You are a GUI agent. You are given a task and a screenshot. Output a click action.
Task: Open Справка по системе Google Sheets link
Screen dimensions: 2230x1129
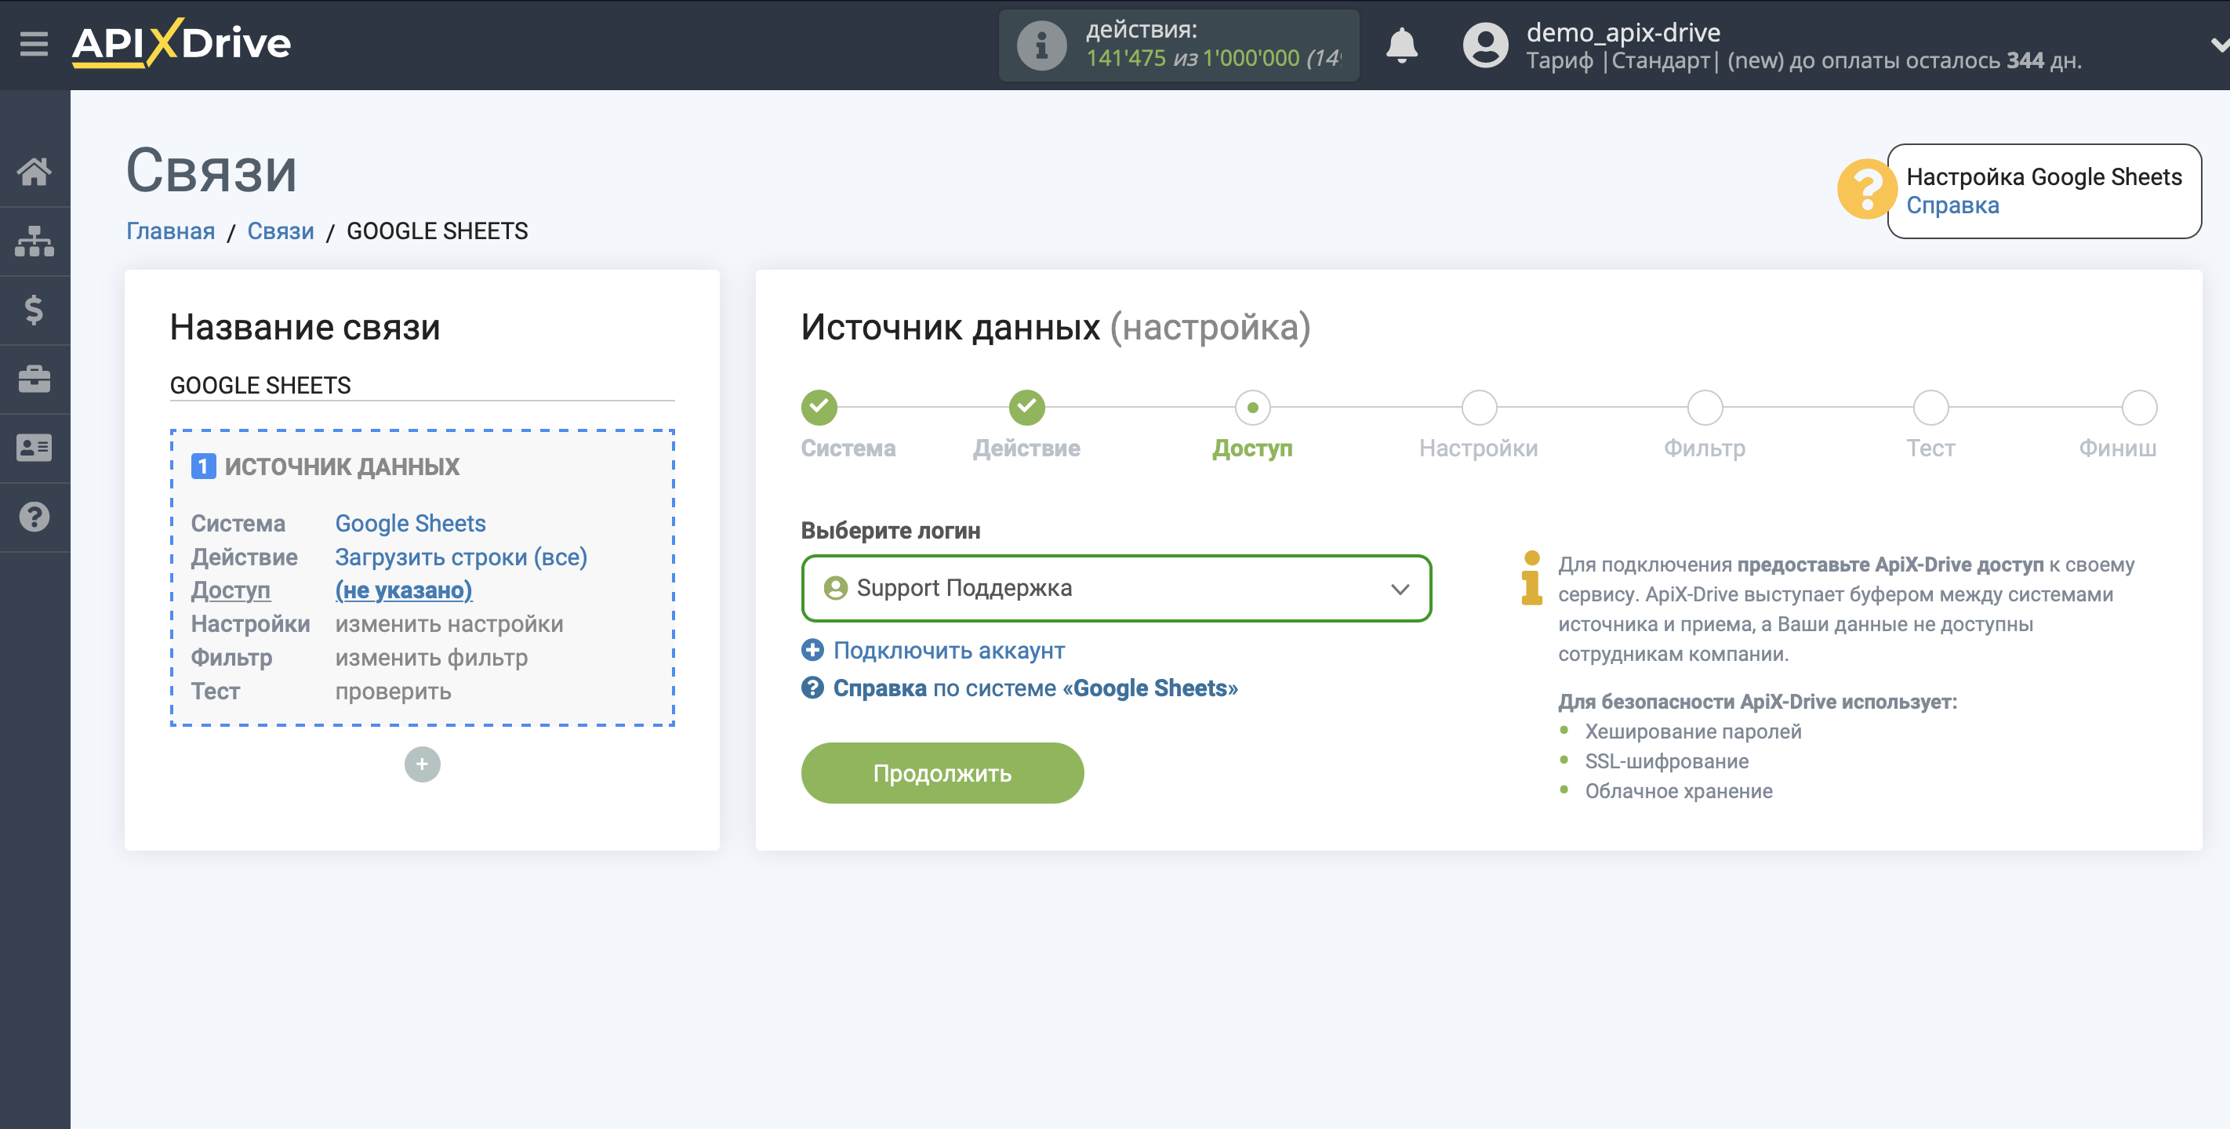[1035, 688]
